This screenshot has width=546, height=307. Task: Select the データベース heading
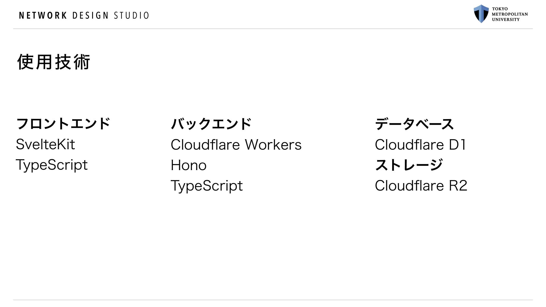[414, 124]
